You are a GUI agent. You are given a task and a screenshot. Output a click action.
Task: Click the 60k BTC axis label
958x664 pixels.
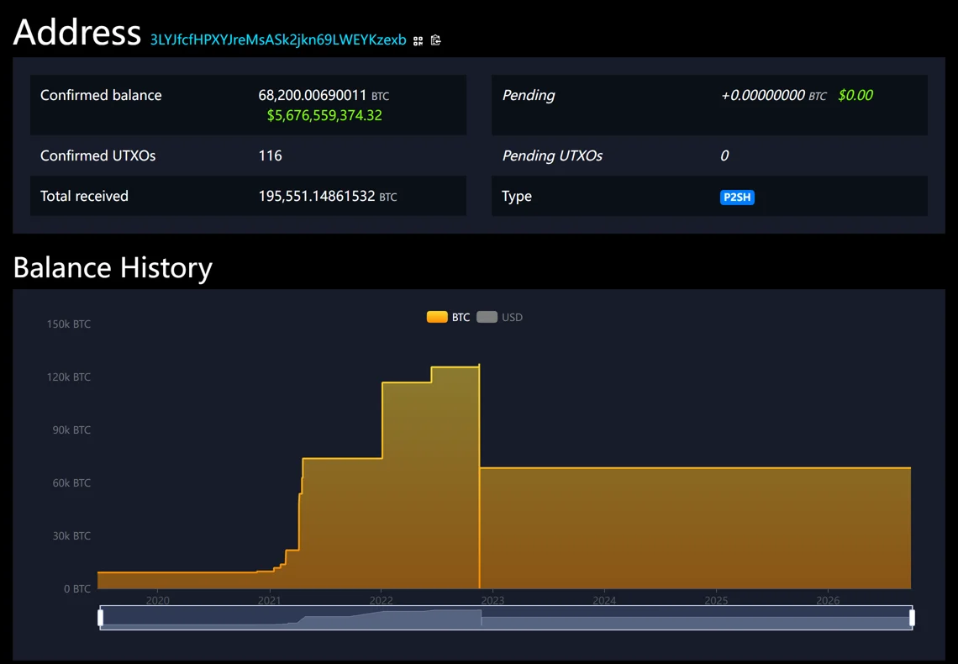point(71,483)
